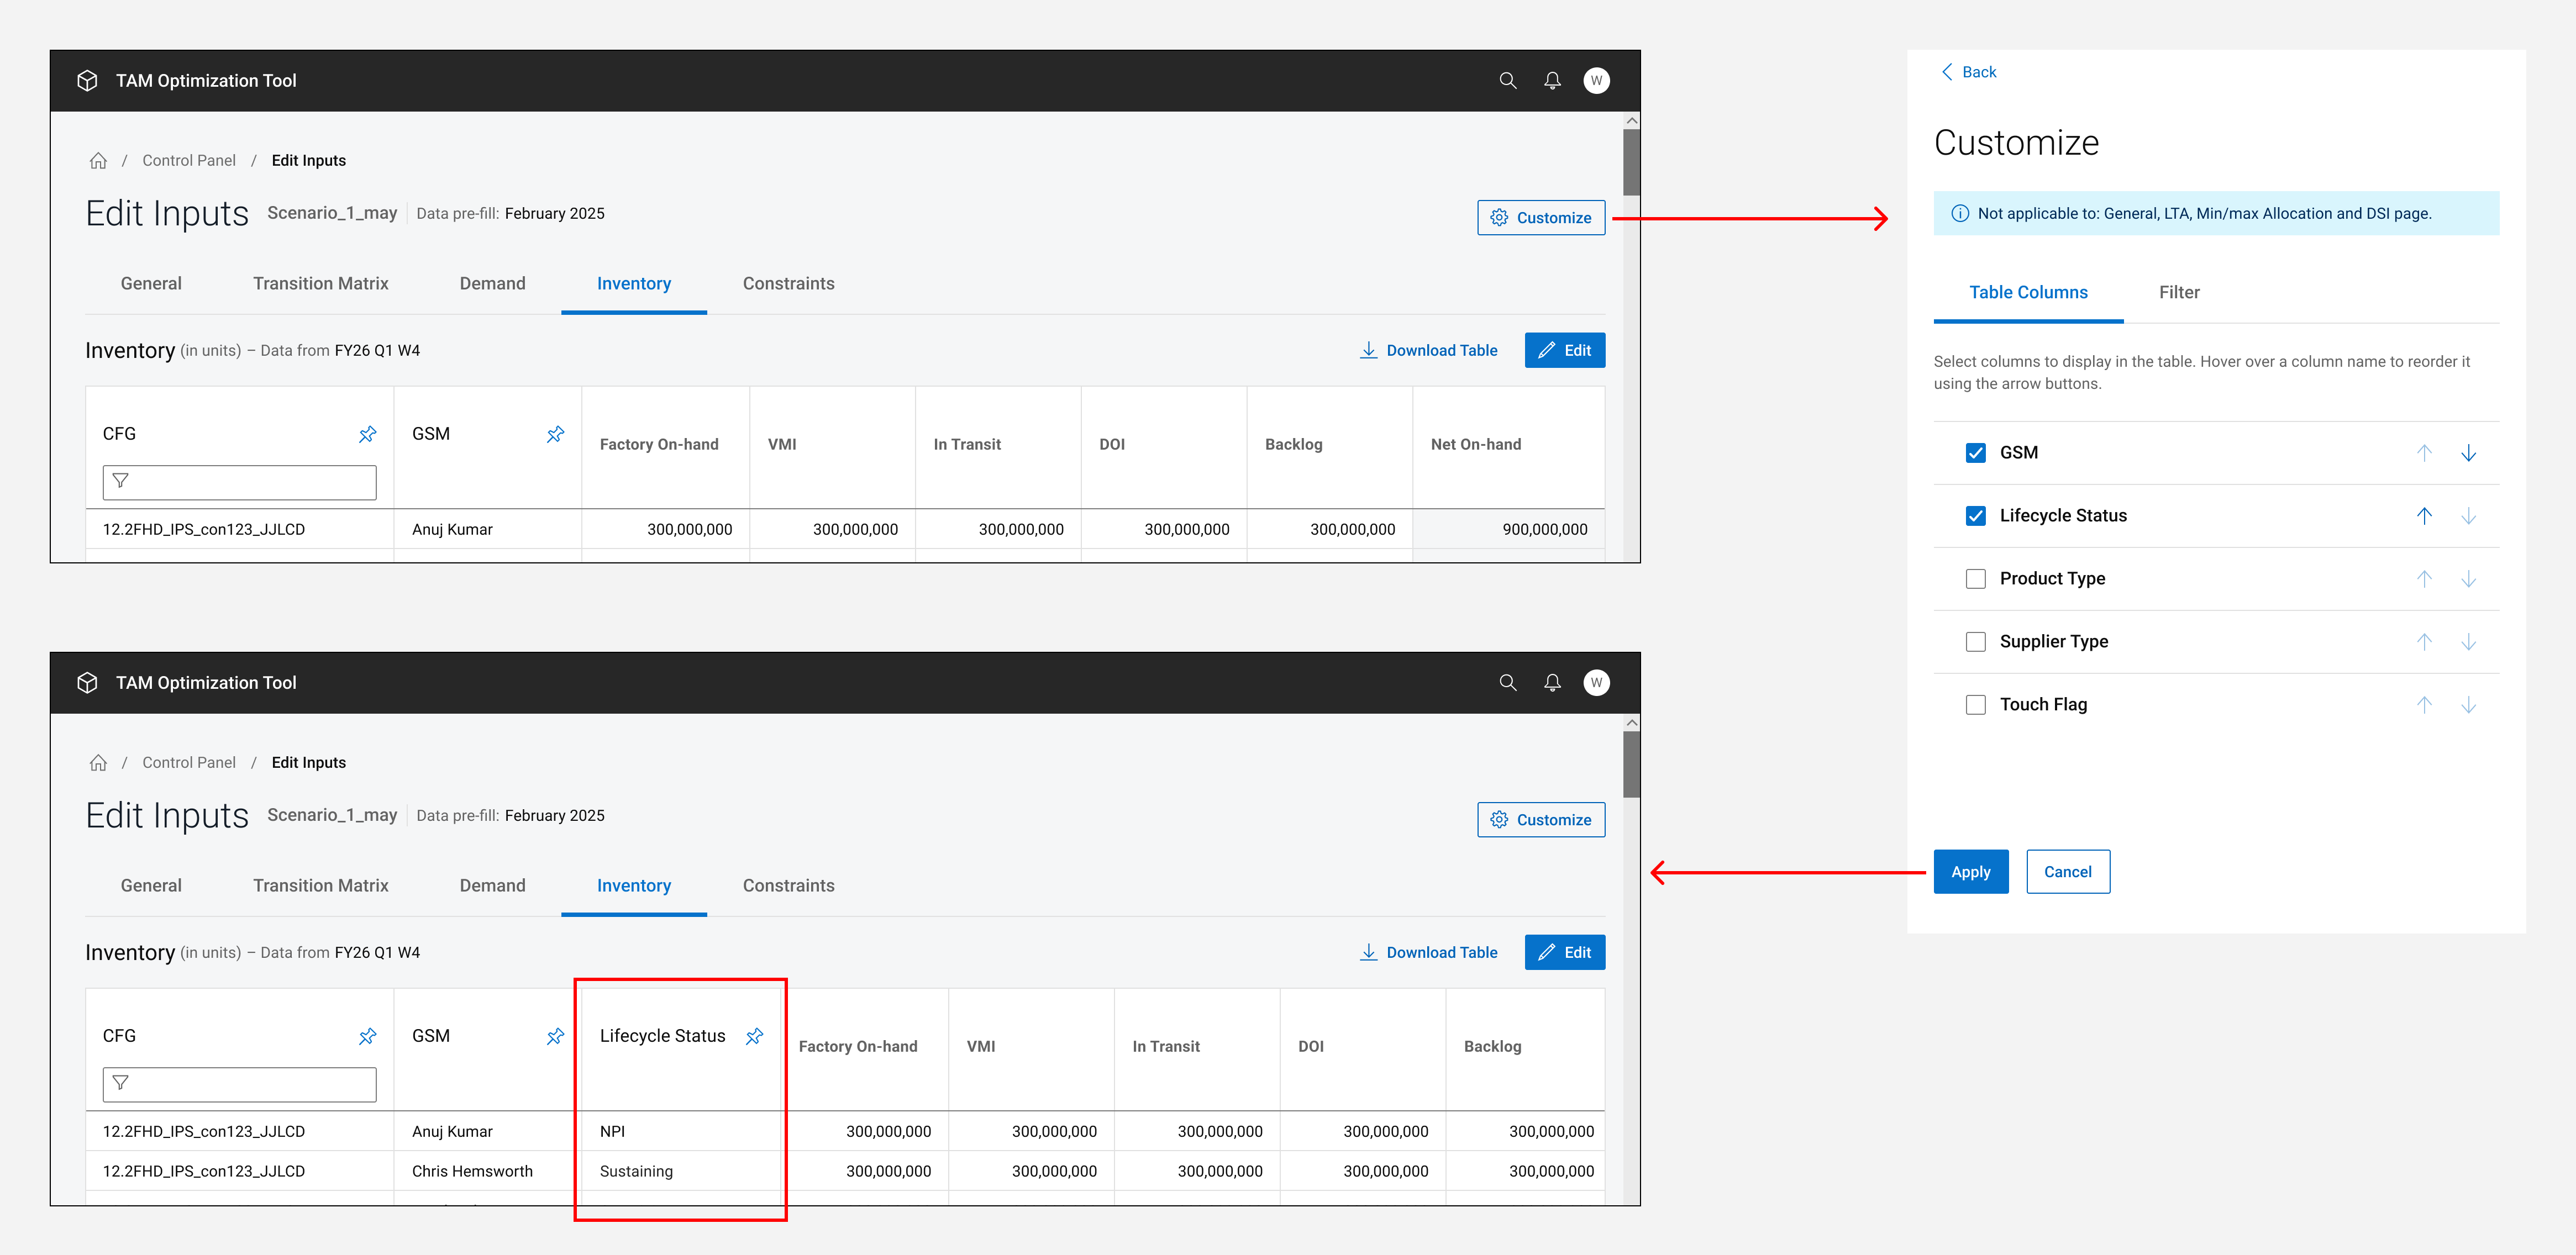Check the Touch Flag checkbox
Viewport: 2576px width, 1255px height.
pyautogui.click(x=1975, y=705)
